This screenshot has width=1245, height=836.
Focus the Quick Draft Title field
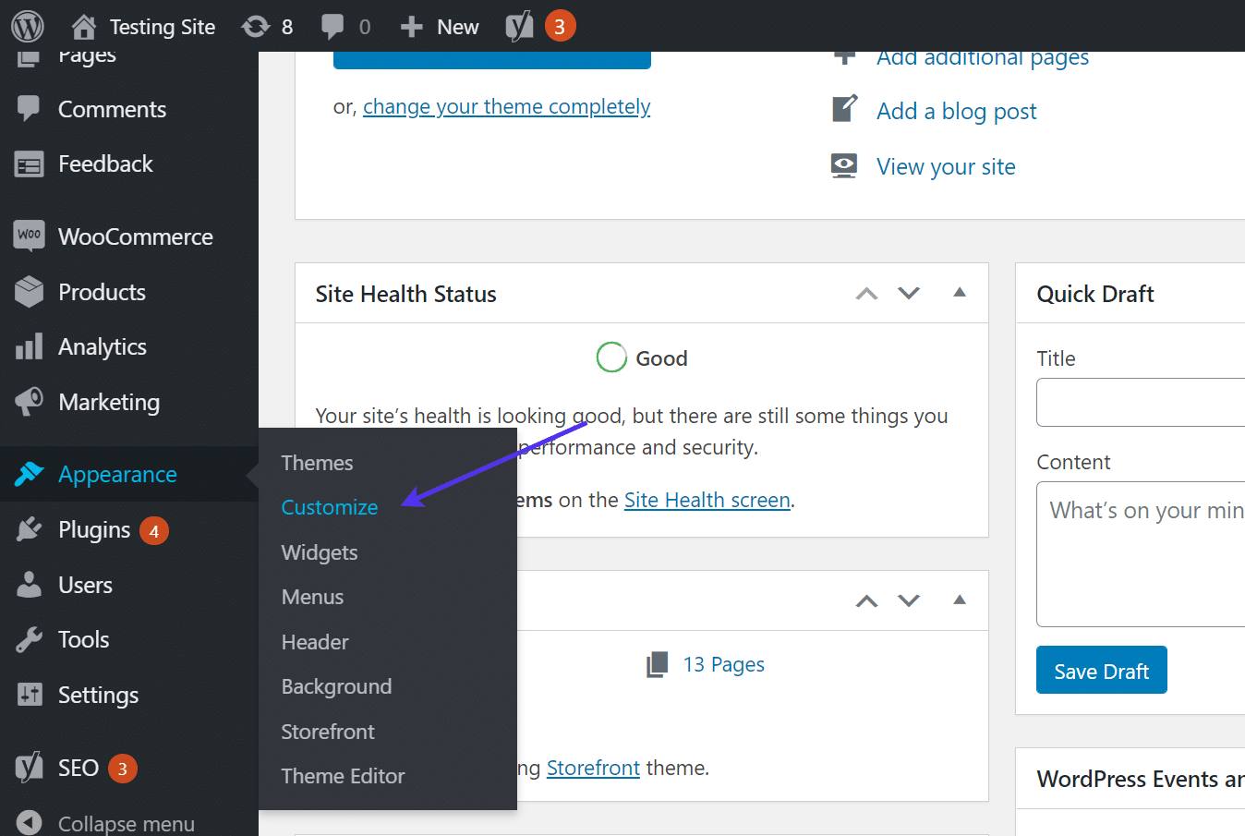point(1141,402)
